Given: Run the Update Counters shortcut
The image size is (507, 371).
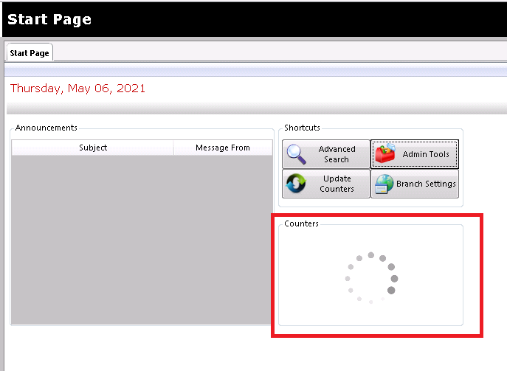Looking at the screenshot, I should pos(326,184).
